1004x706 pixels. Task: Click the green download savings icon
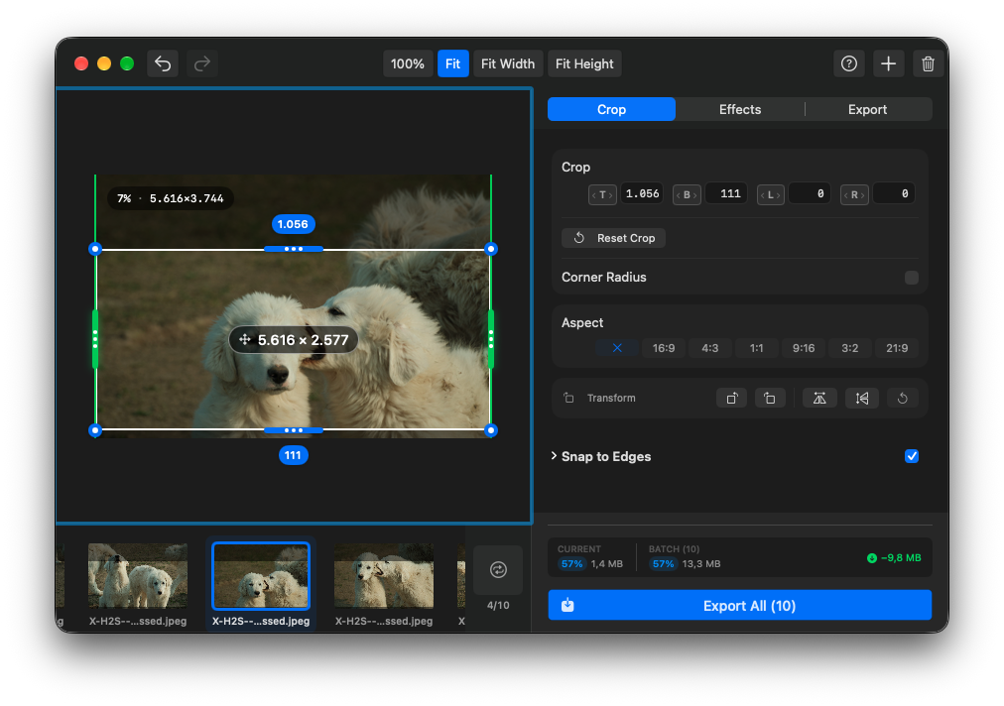(x=871, y=558)
